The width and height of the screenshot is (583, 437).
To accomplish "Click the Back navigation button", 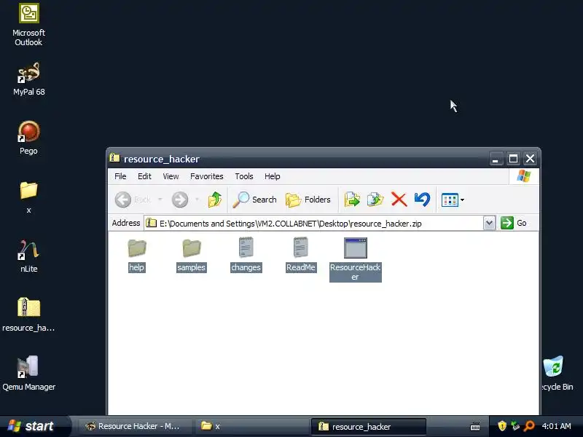I will pos(133,200).
